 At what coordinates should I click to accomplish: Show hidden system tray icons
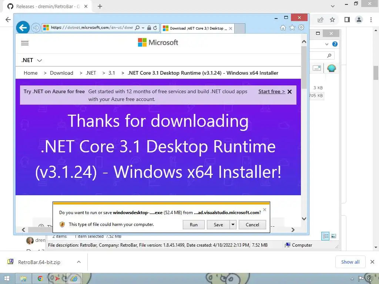(x=352, y=279)
